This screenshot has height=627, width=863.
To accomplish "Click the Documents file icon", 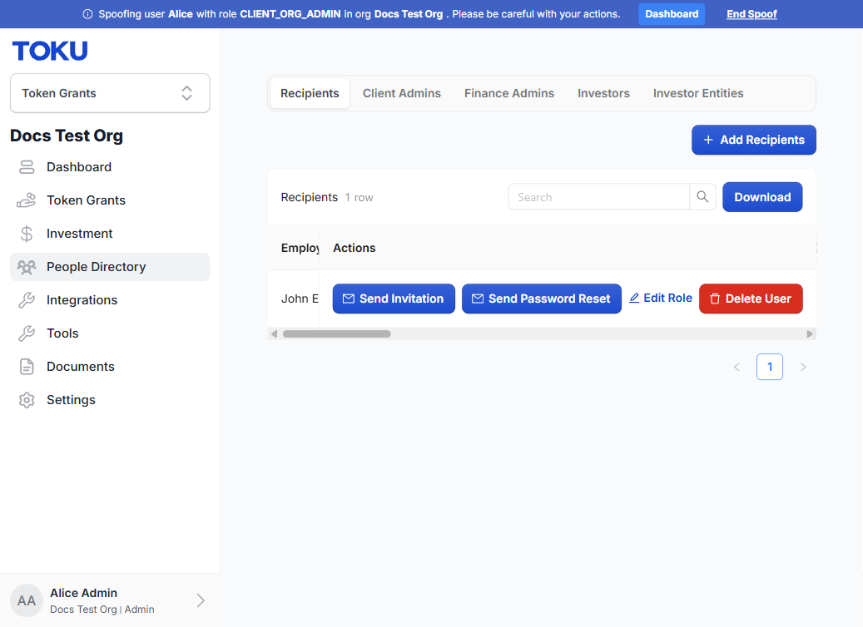I will (27, 367).
